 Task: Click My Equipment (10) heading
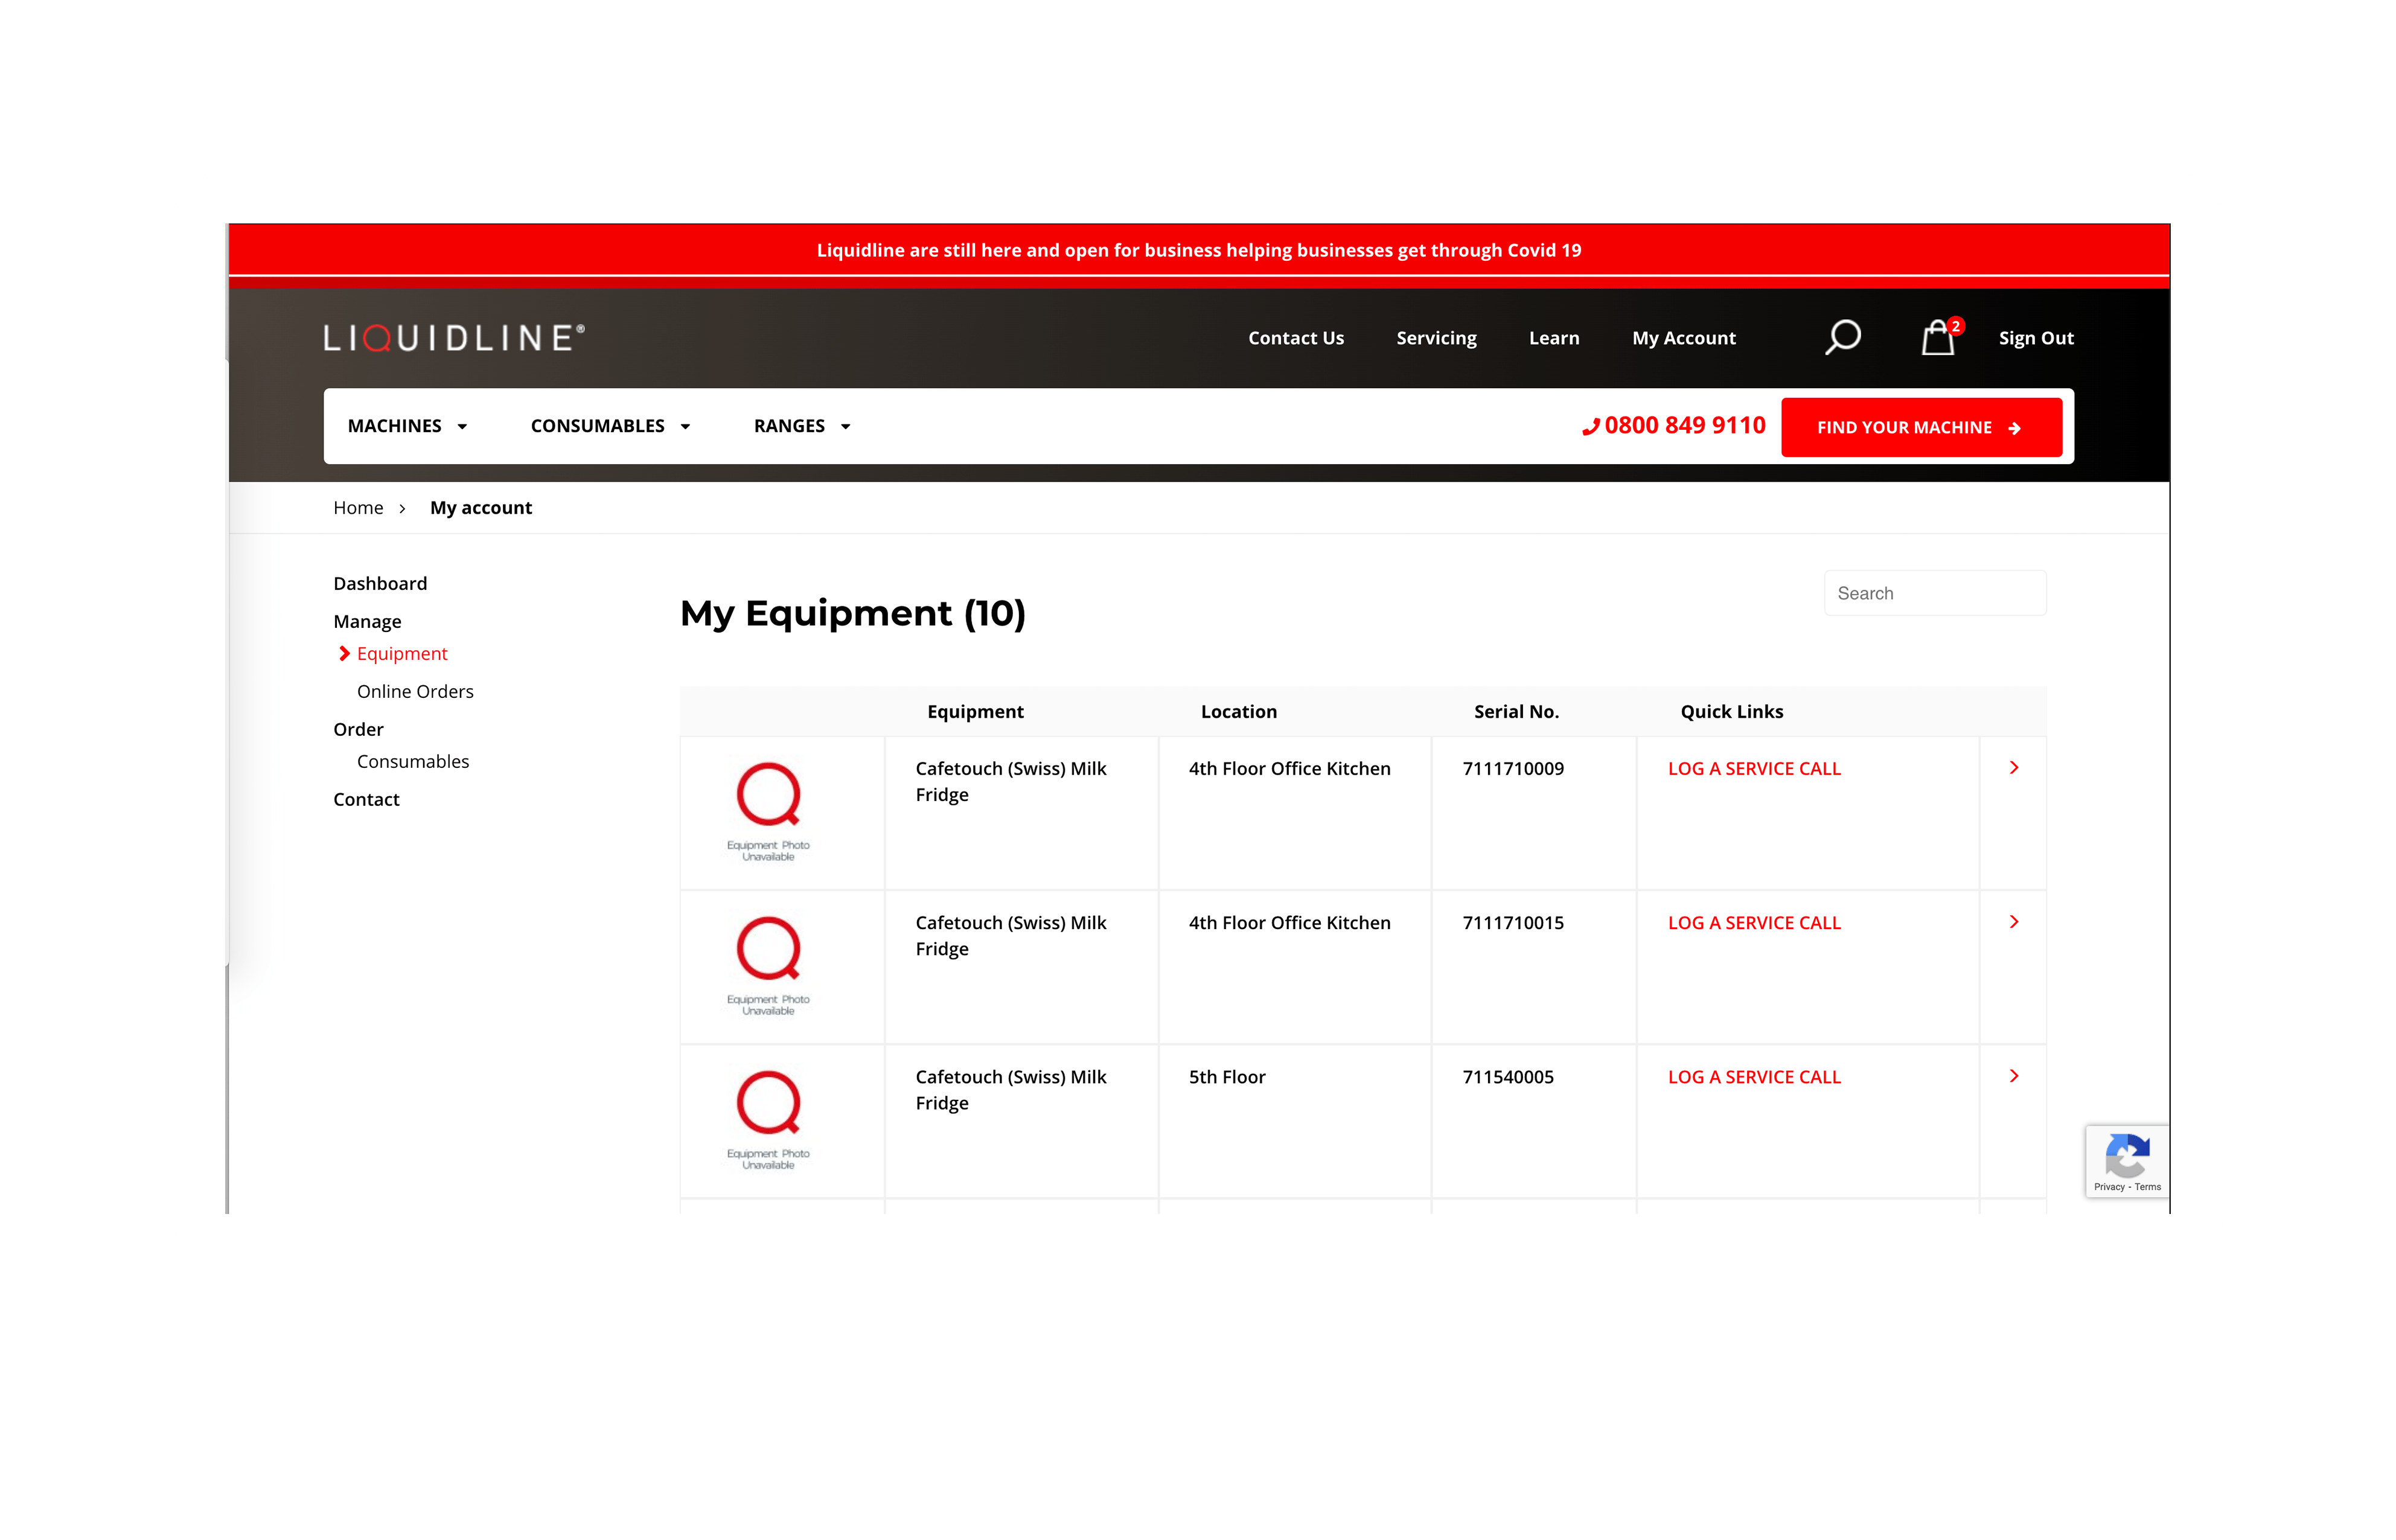[x=852, y=613]
